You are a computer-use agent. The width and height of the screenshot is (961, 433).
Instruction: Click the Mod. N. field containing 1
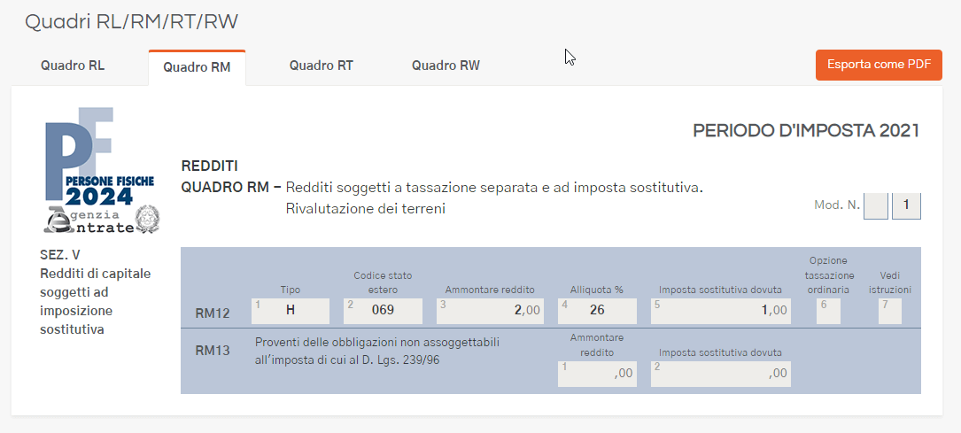tap(906, 205)
